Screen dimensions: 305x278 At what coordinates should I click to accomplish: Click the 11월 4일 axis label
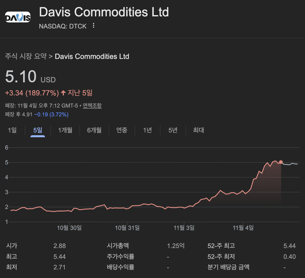click(x=243, y=228)
